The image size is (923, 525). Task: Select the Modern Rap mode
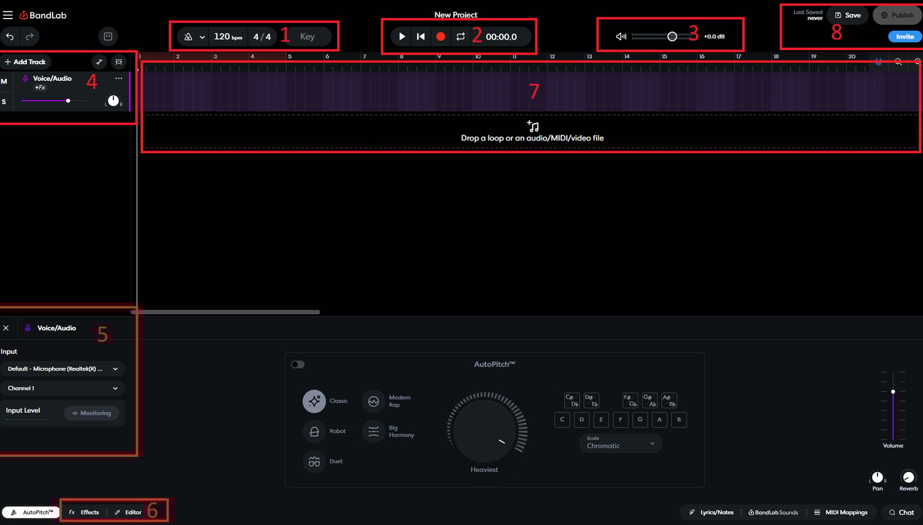pyautogui.click(x=374, y=401)
